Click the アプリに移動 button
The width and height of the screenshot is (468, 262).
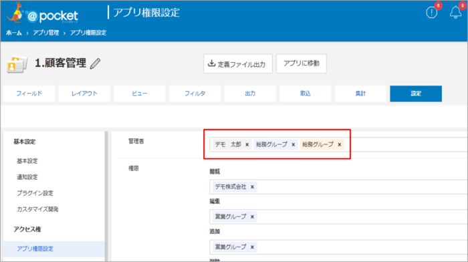pos(301,63)
